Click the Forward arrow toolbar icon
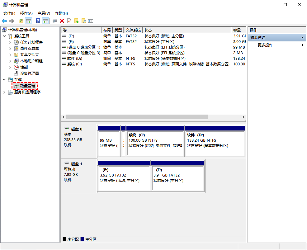Screen dimensions: 307x250 pos(12,21)
